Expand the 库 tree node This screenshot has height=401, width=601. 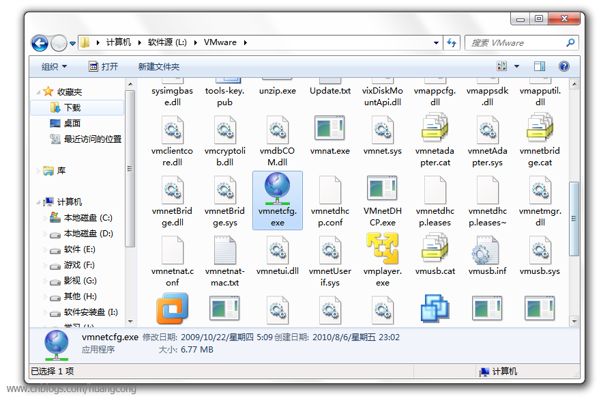point(38,171)
